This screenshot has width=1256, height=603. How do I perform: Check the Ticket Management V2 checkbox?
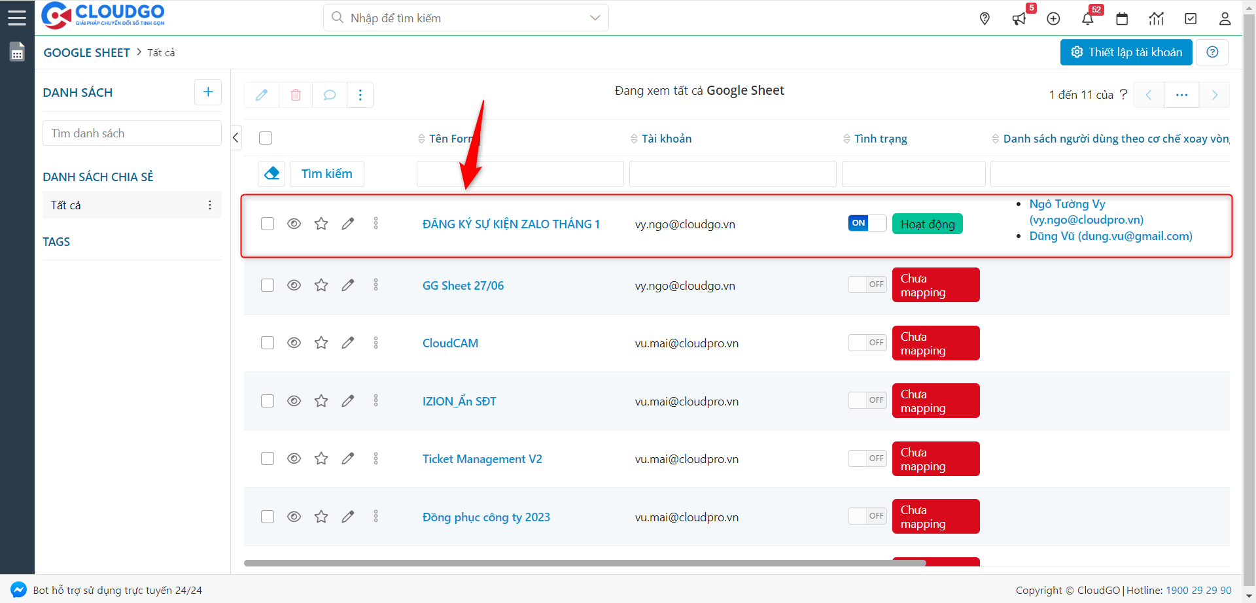click(x=268, y=458)
